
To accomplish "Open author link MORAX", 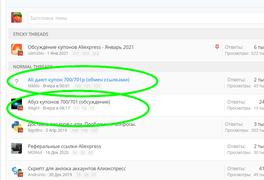I will [x=35, y=152].
